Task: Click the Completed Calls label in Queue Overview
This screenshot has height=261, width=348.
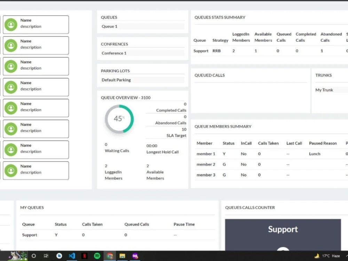Action: coord(171,110)
